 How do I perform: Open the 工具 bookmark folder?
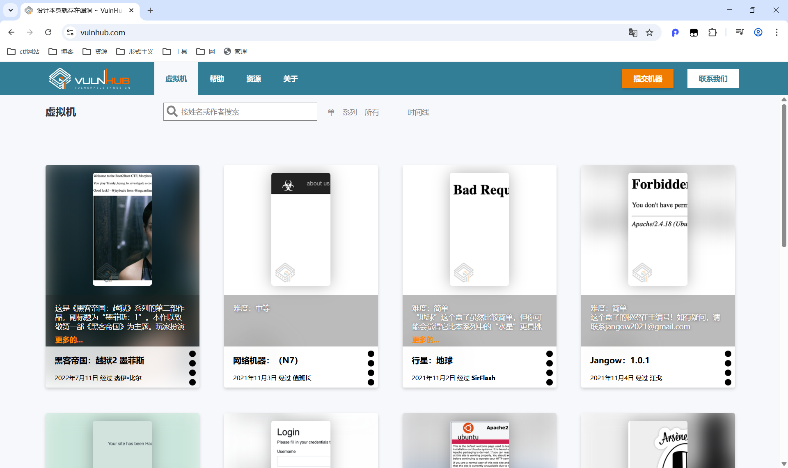(175, 51)
